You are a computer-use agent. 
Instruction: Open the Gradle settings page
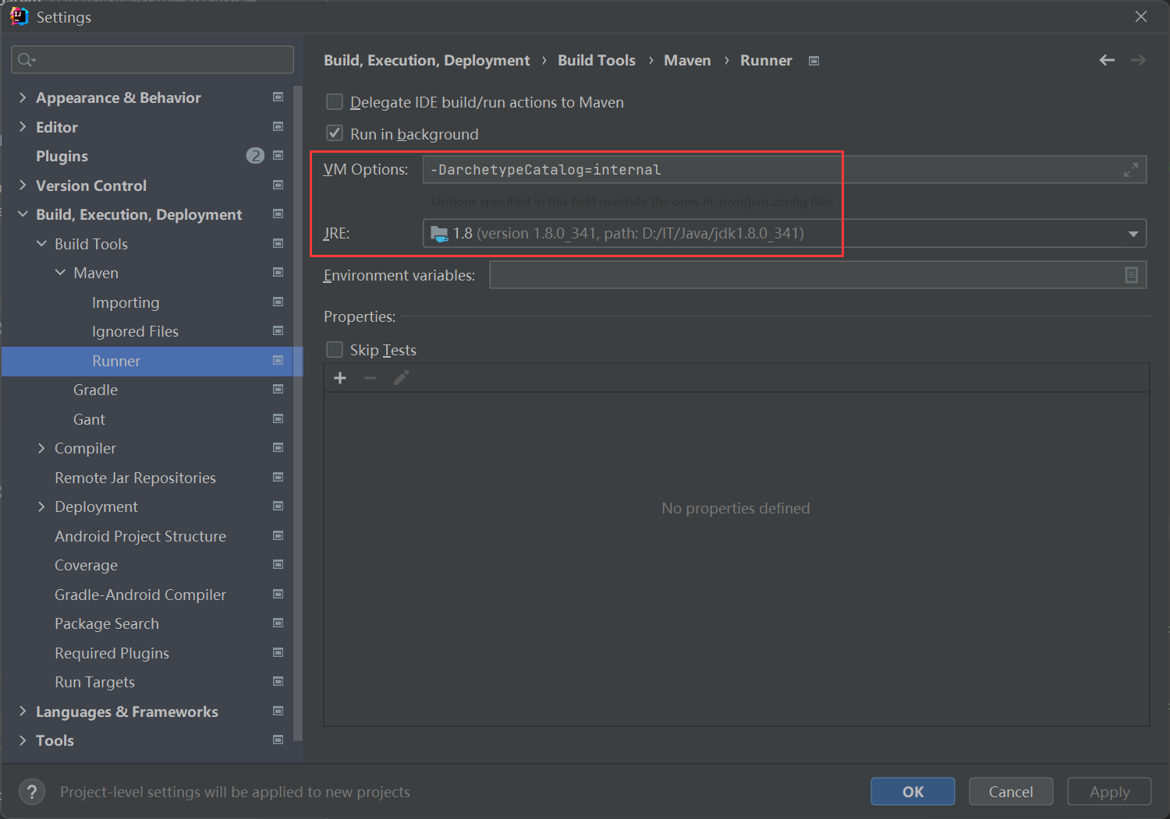tap(95, 390)
